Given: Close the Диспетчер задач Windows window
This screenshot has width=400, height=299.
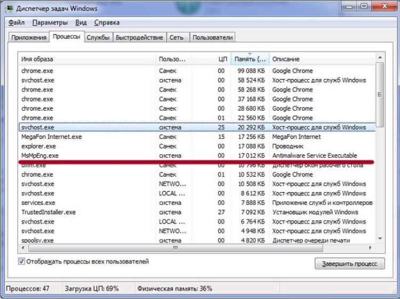Looking at the screenshot, I should click(x=385, y=6).
